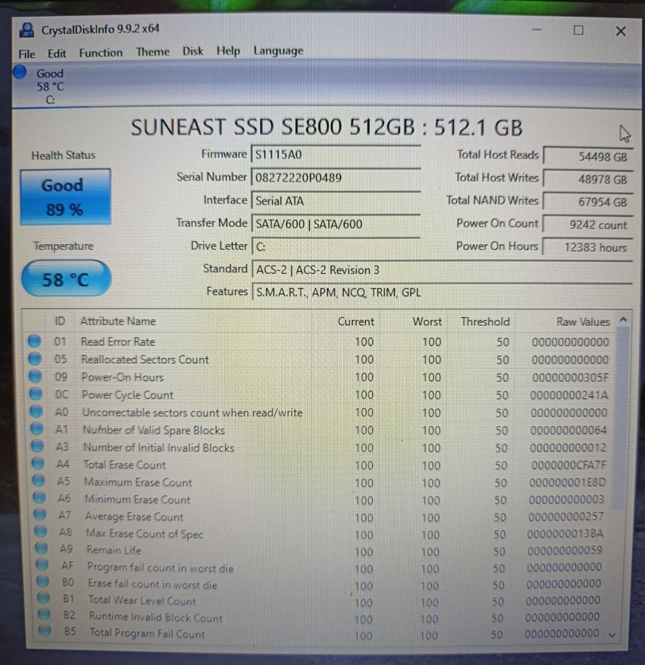Viewport: 645px width, 665px height.
Task: Click the scroll up arrow of attribute list
Action: click(x=622, y=320)
